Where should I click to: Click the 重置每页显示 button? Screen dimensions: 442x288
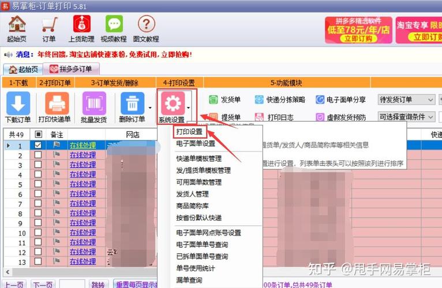(x=136, y=285)
